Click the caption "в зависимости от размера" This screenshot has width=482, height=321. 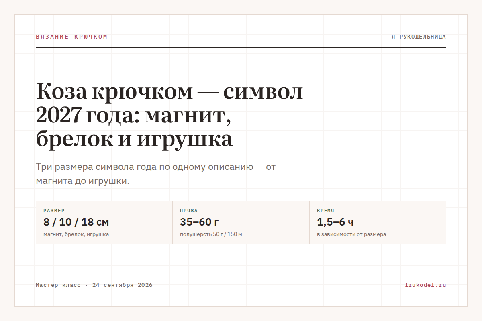[351, 234]
